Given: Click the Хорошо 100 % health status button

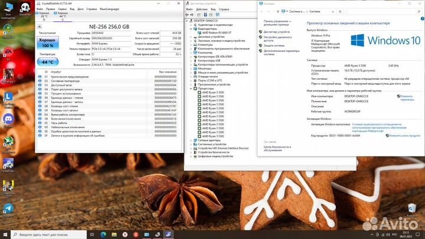Looking at the screenshot, I should (x=48, y=43).
